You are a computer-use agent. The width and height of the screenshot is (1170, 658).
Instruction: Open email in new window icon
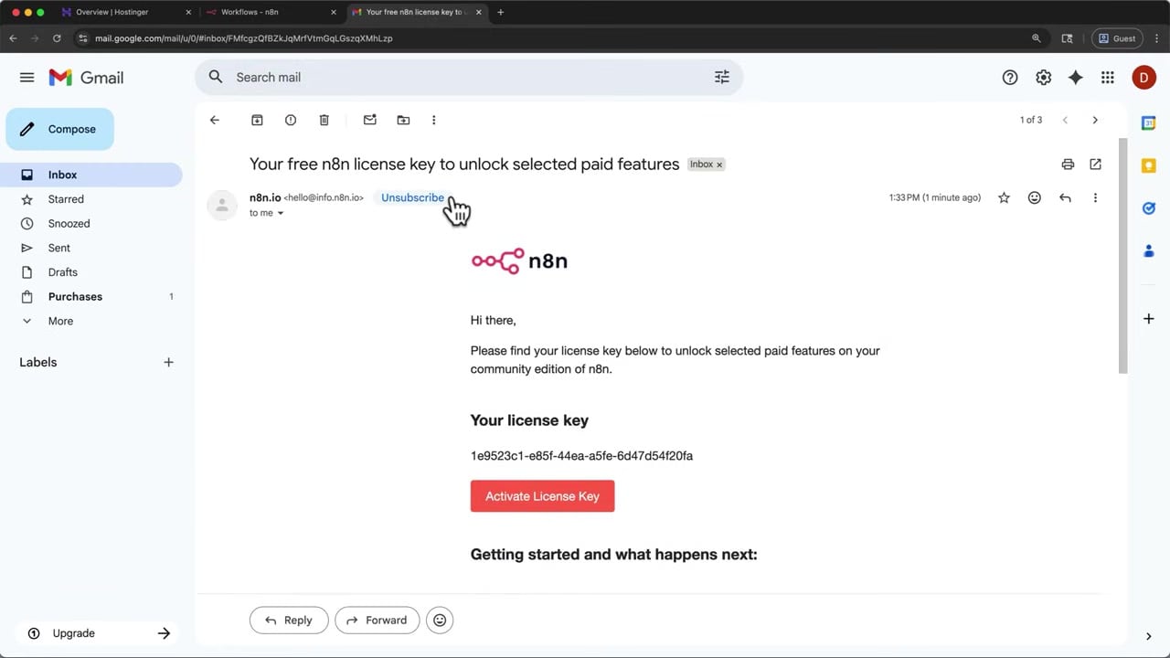pos(1095,164)
